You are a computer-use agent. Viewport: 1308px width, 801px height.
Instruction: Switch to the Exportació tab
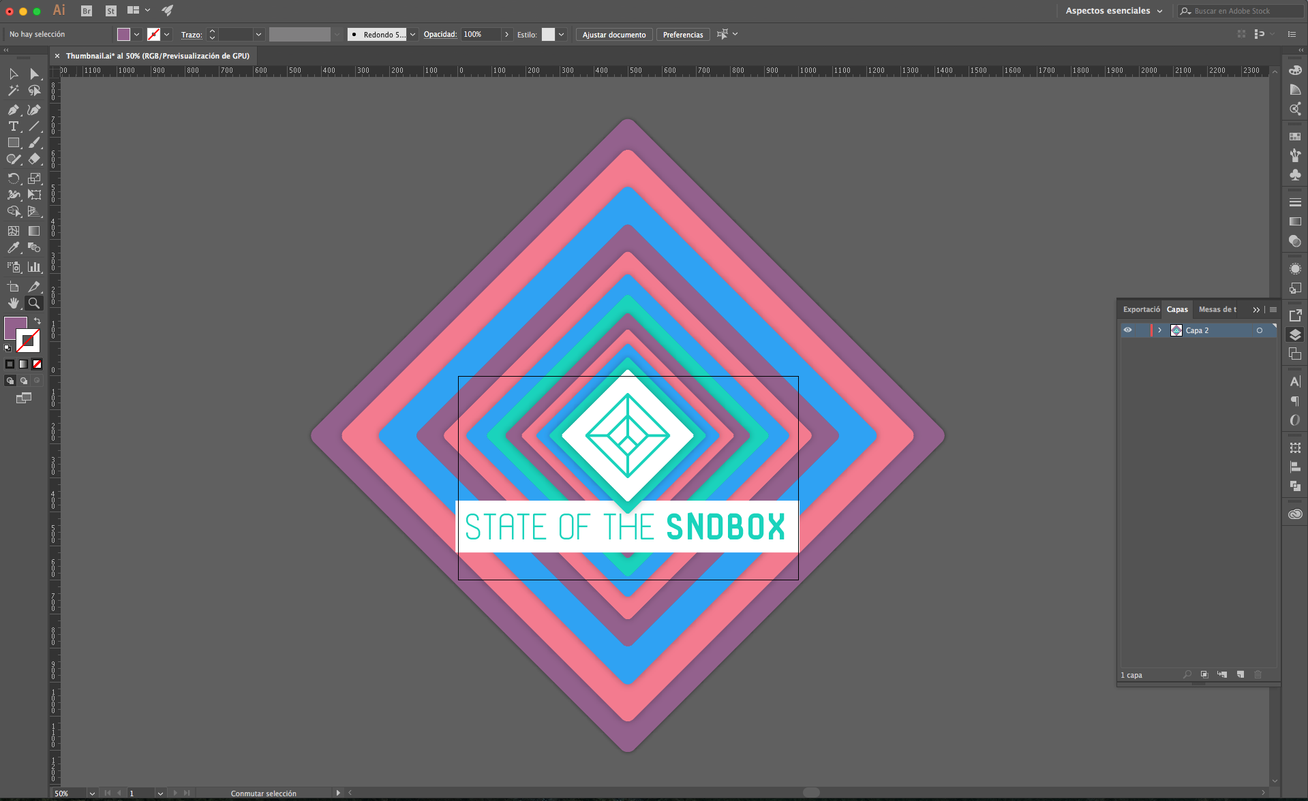point(1141,309)
